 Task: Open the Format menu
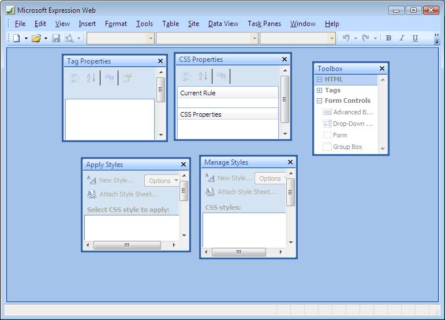pos(116,24)
